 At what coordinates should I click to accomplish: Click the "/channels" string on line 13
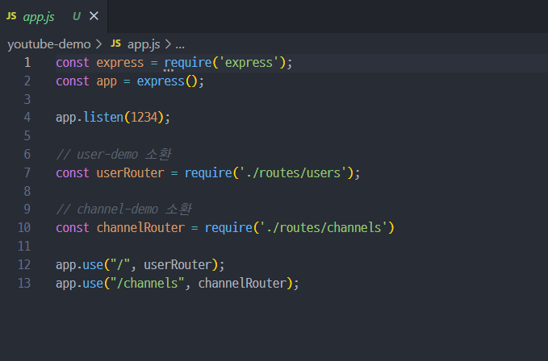[x=147, y=283]
